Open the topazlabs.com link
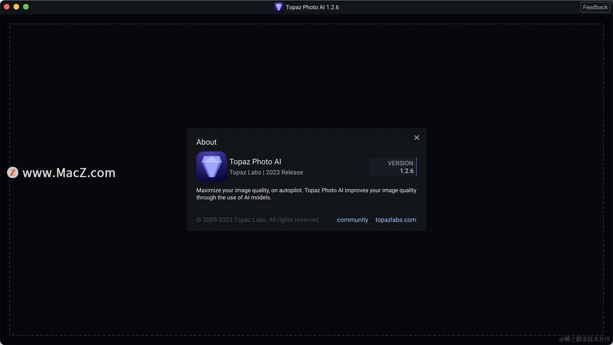 pyautogui.click(x=396, y=220)
